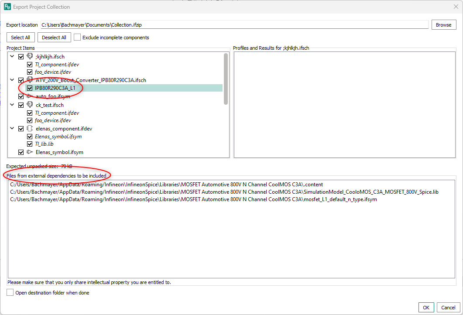Click the application icon in the title bar

7,7
